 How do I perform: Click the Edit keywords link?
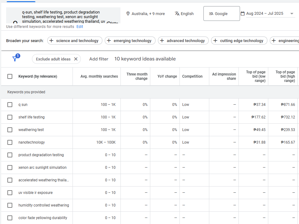pos(80,27)
